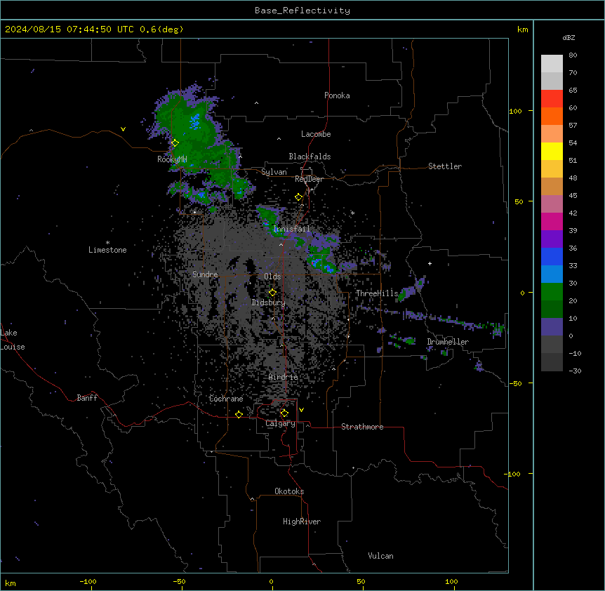Click the Sylvan city label

(274, 172)
